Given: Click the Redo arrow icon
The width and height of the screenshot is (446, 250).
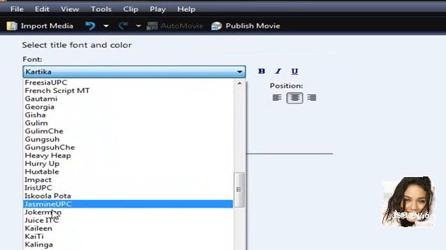Looking at the screenshot, I should tap(123, 26).
